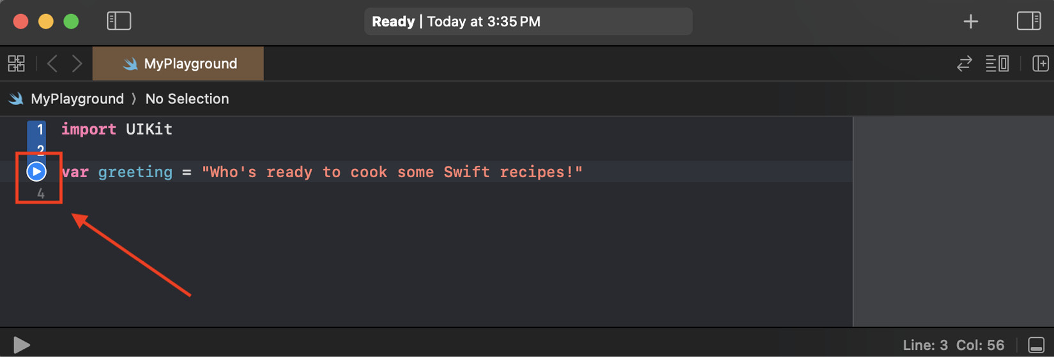
Task: Click the Ready activity status bar
Action: point(528,22)
